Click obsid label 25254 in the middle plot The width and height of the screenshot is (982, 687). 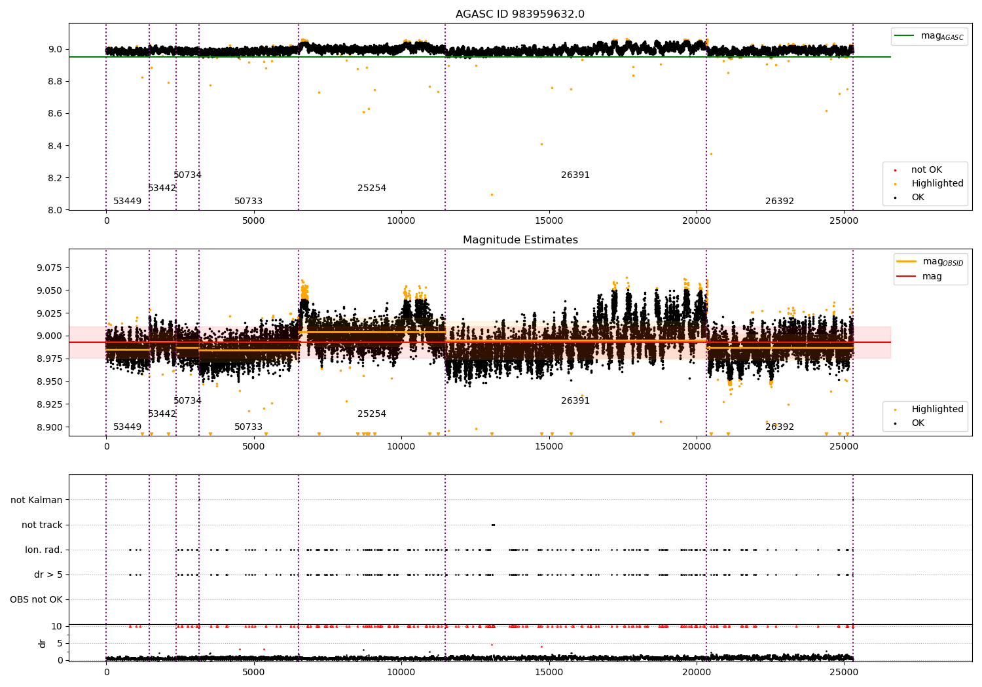pyautogui.click(x=372, y=414)
